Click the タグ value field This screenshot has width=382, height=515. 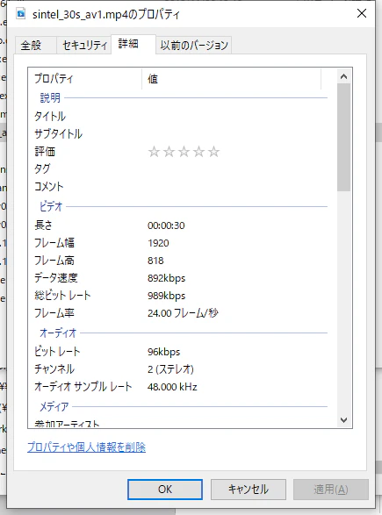click(234, 168)
